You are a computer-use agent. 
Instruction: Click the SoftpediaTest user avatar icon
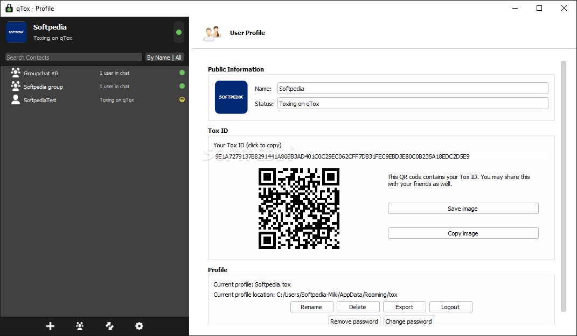tap(16, 99)
